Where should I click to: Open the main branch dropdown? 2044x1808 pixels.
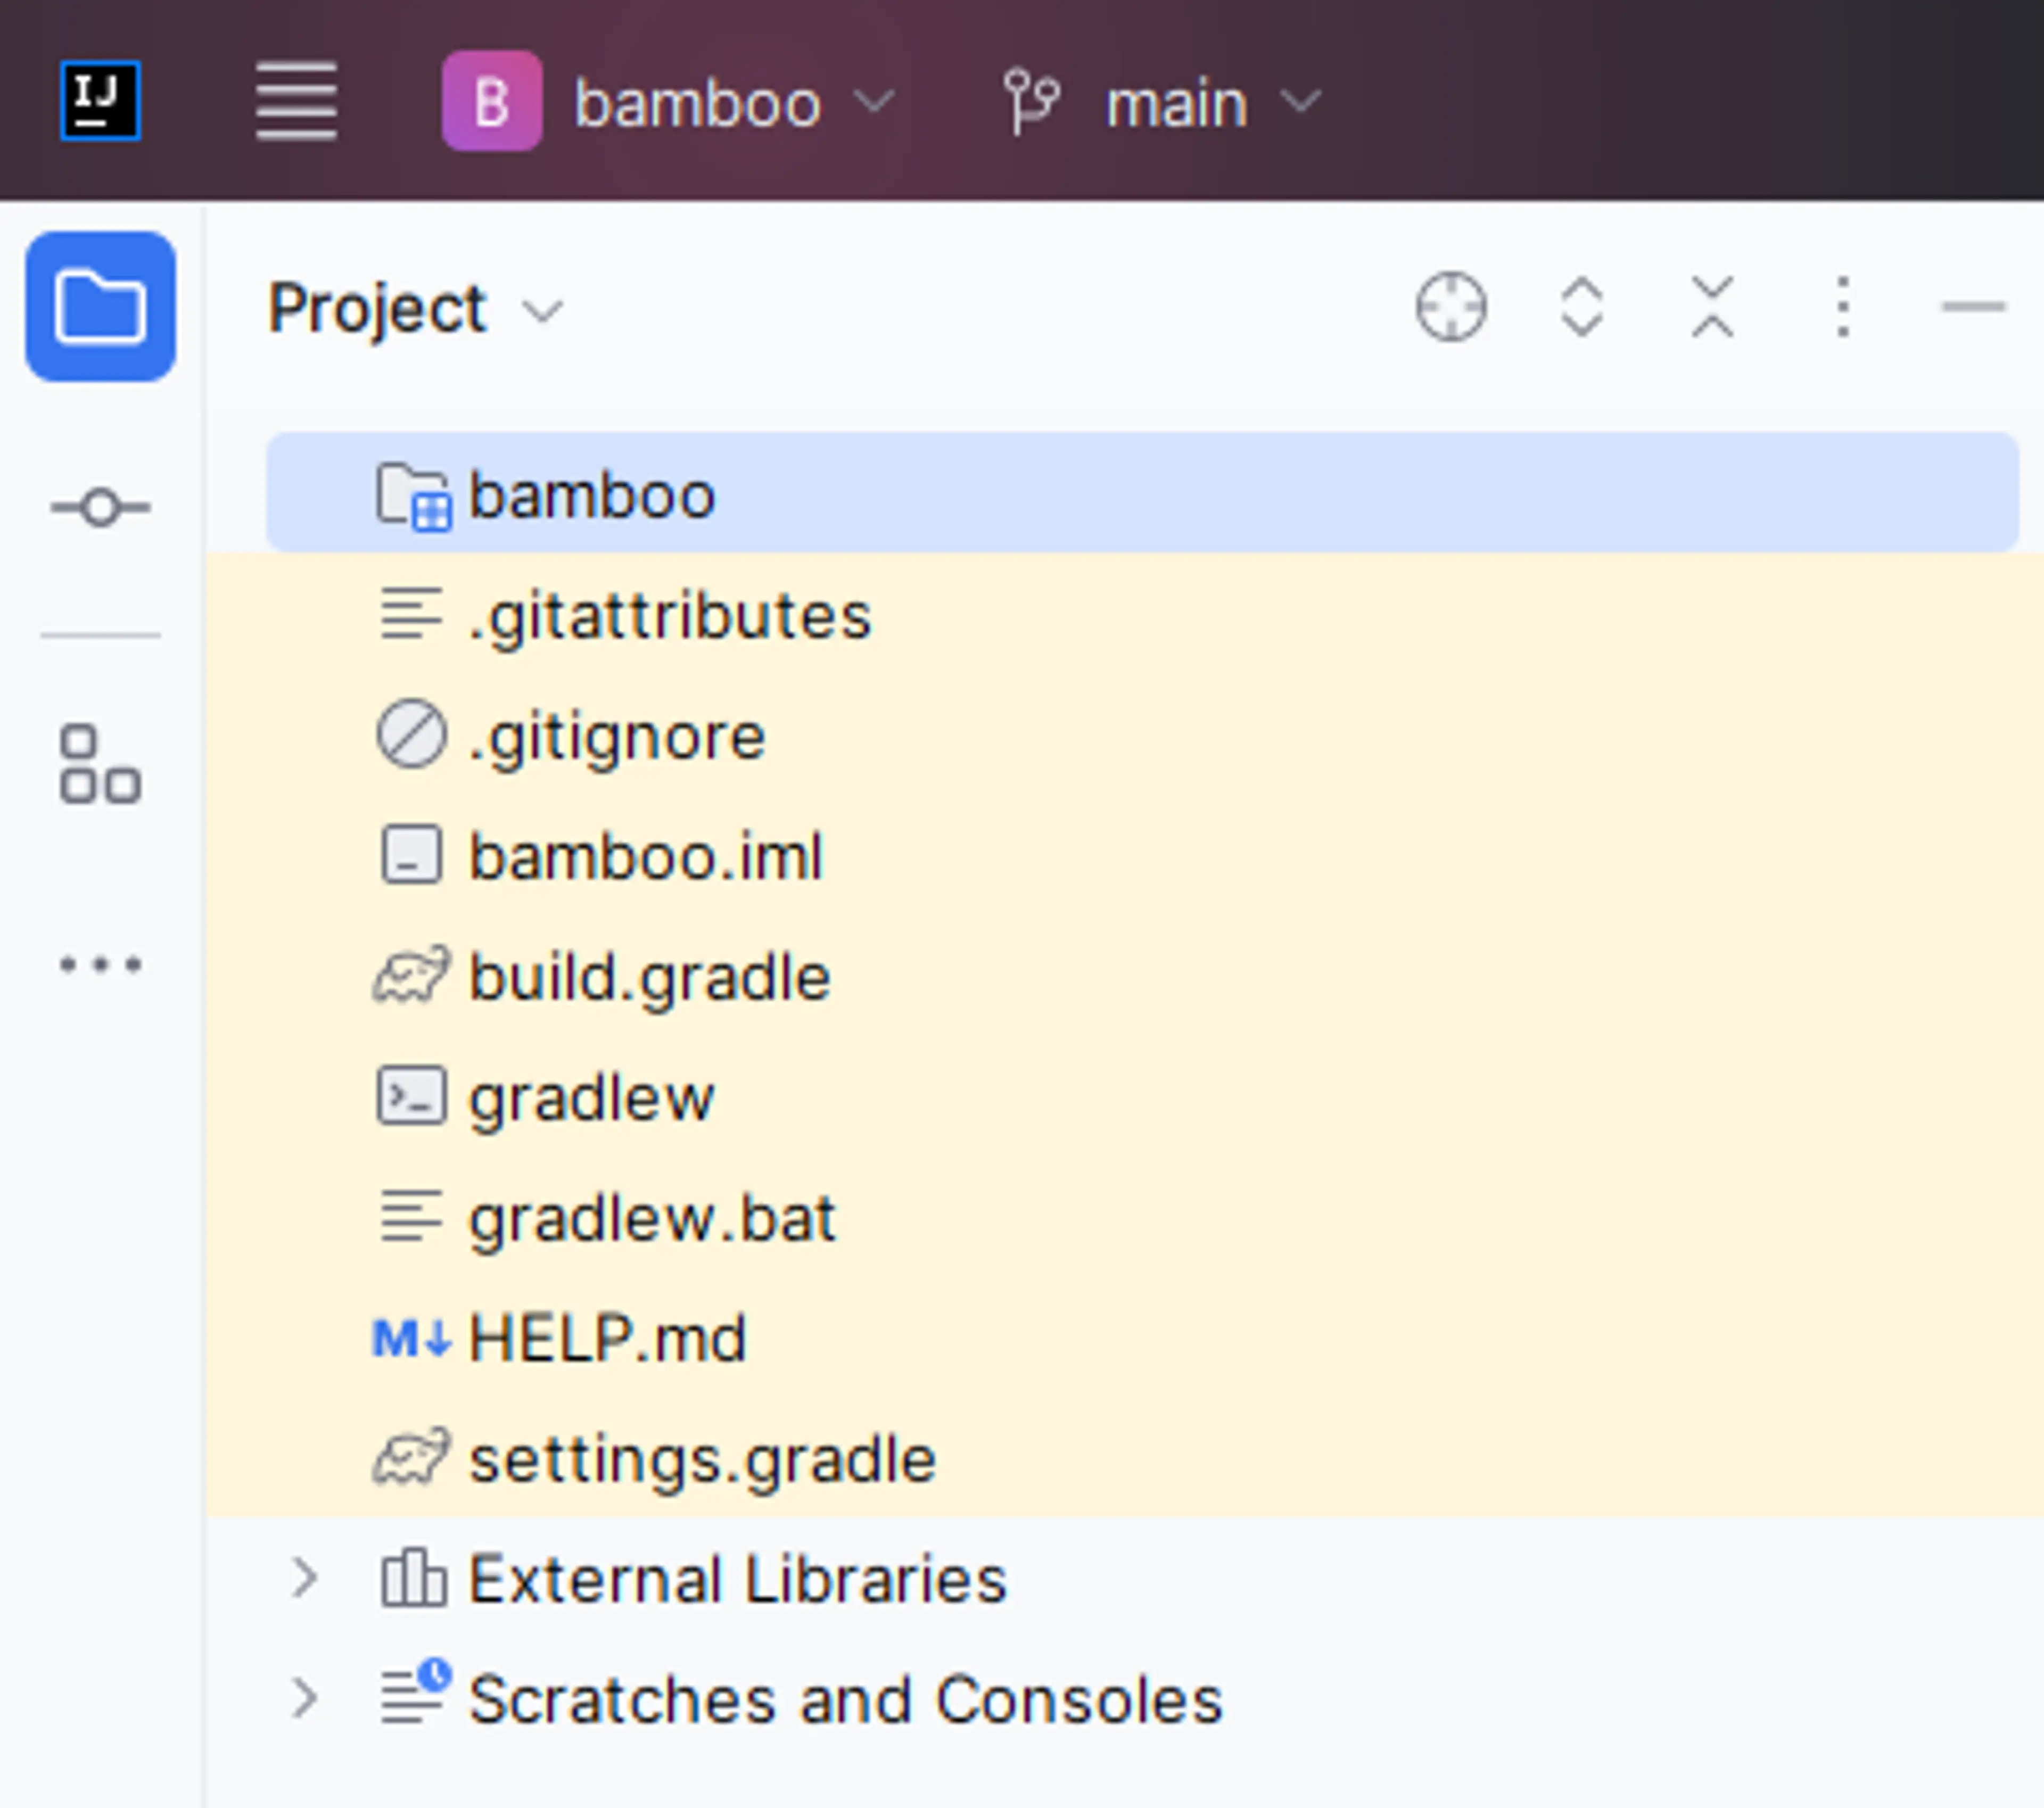[x=1162, y=102]
